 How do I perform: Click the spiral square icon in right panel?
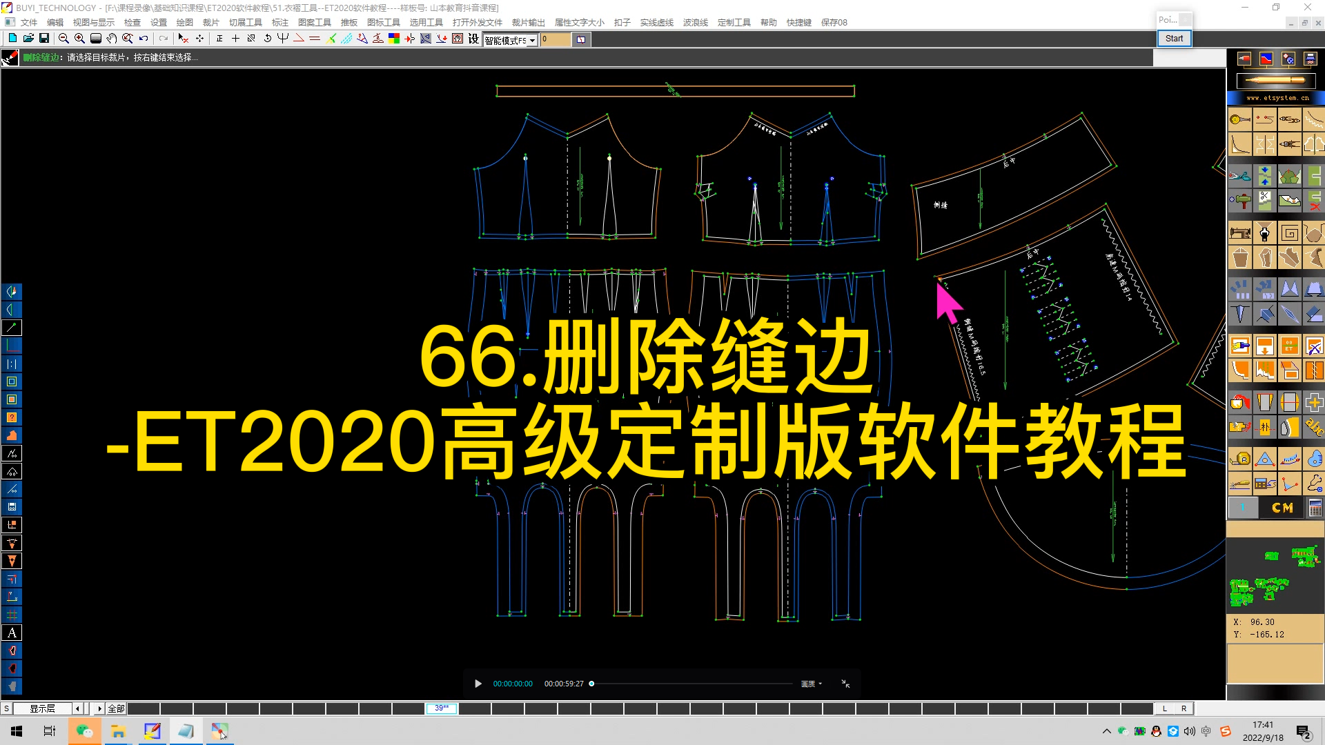click(x=1289, y=233)
